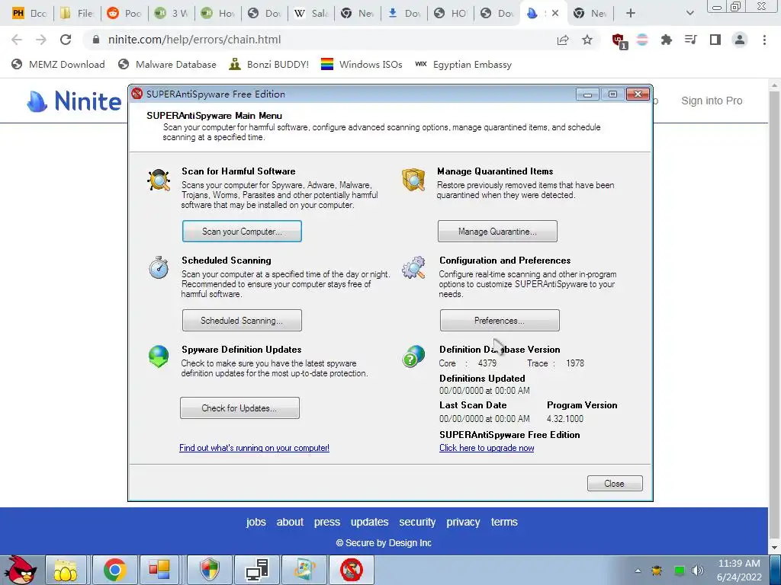Viewport: 781px width, 585px height.
Task: Go back to previous page in Chrome
Action: tap(17, 40)
